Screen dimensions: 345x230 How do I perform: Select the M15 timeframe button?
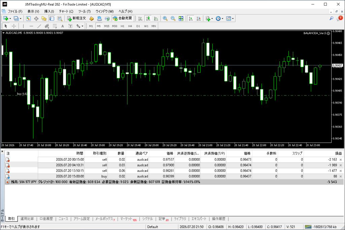point(107,26)
